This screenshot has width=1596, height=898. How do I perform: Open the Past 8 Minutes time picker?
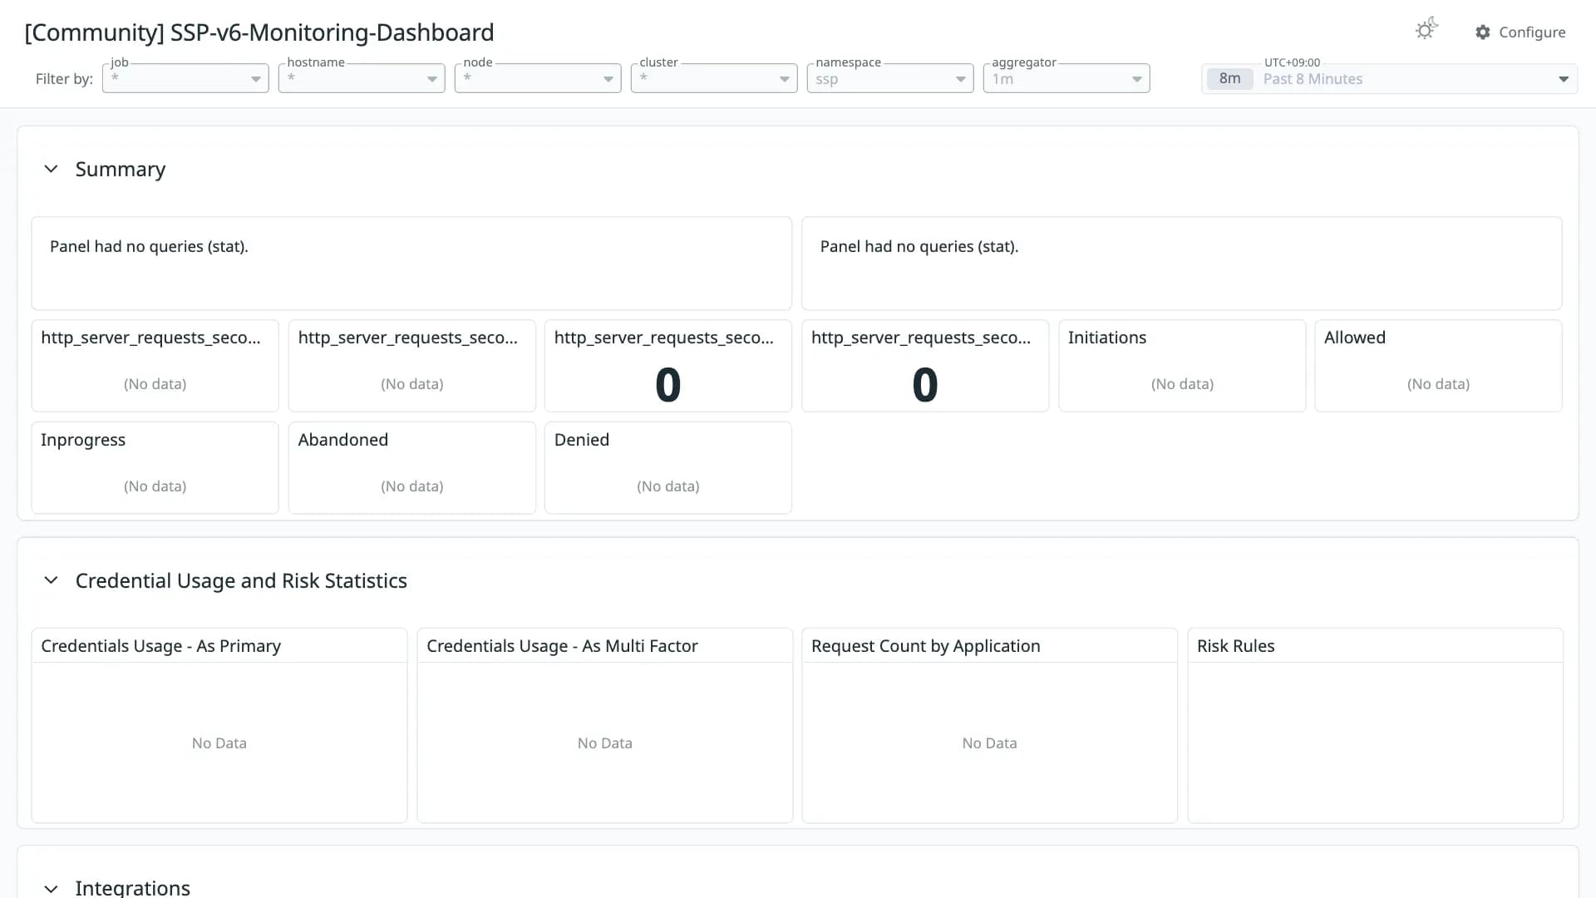tap(1389, 79)
